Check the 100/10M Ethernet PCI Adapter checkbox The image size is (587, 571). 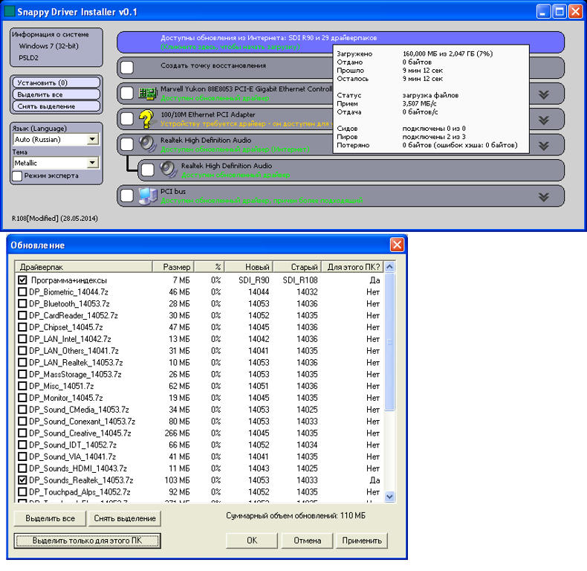click(127, 119)
